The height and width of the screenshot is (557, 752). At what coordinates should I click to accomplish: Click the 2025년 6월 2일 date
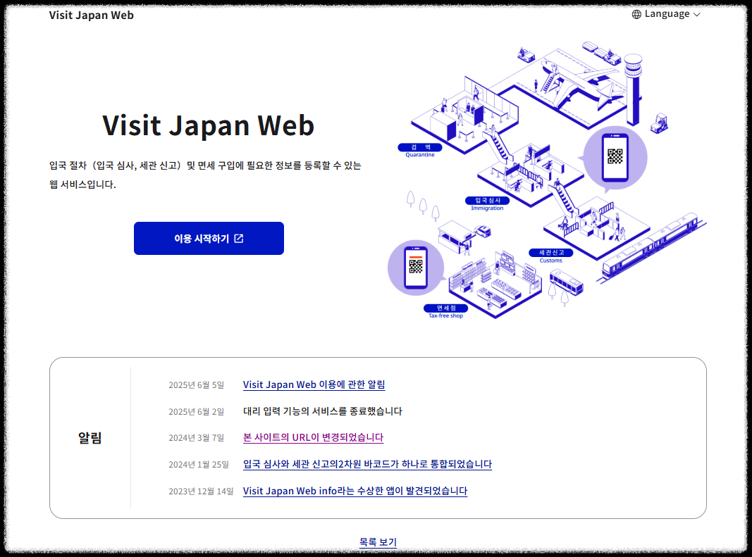[196, 412]
